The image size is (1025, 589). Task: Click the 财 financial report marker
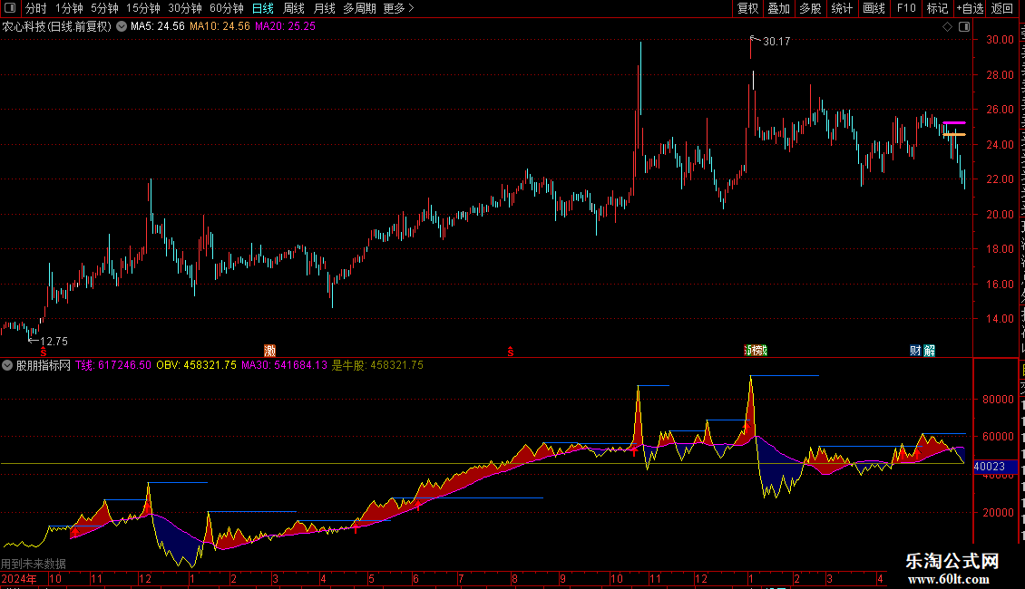pyautogui.click(x=915, y=351)
